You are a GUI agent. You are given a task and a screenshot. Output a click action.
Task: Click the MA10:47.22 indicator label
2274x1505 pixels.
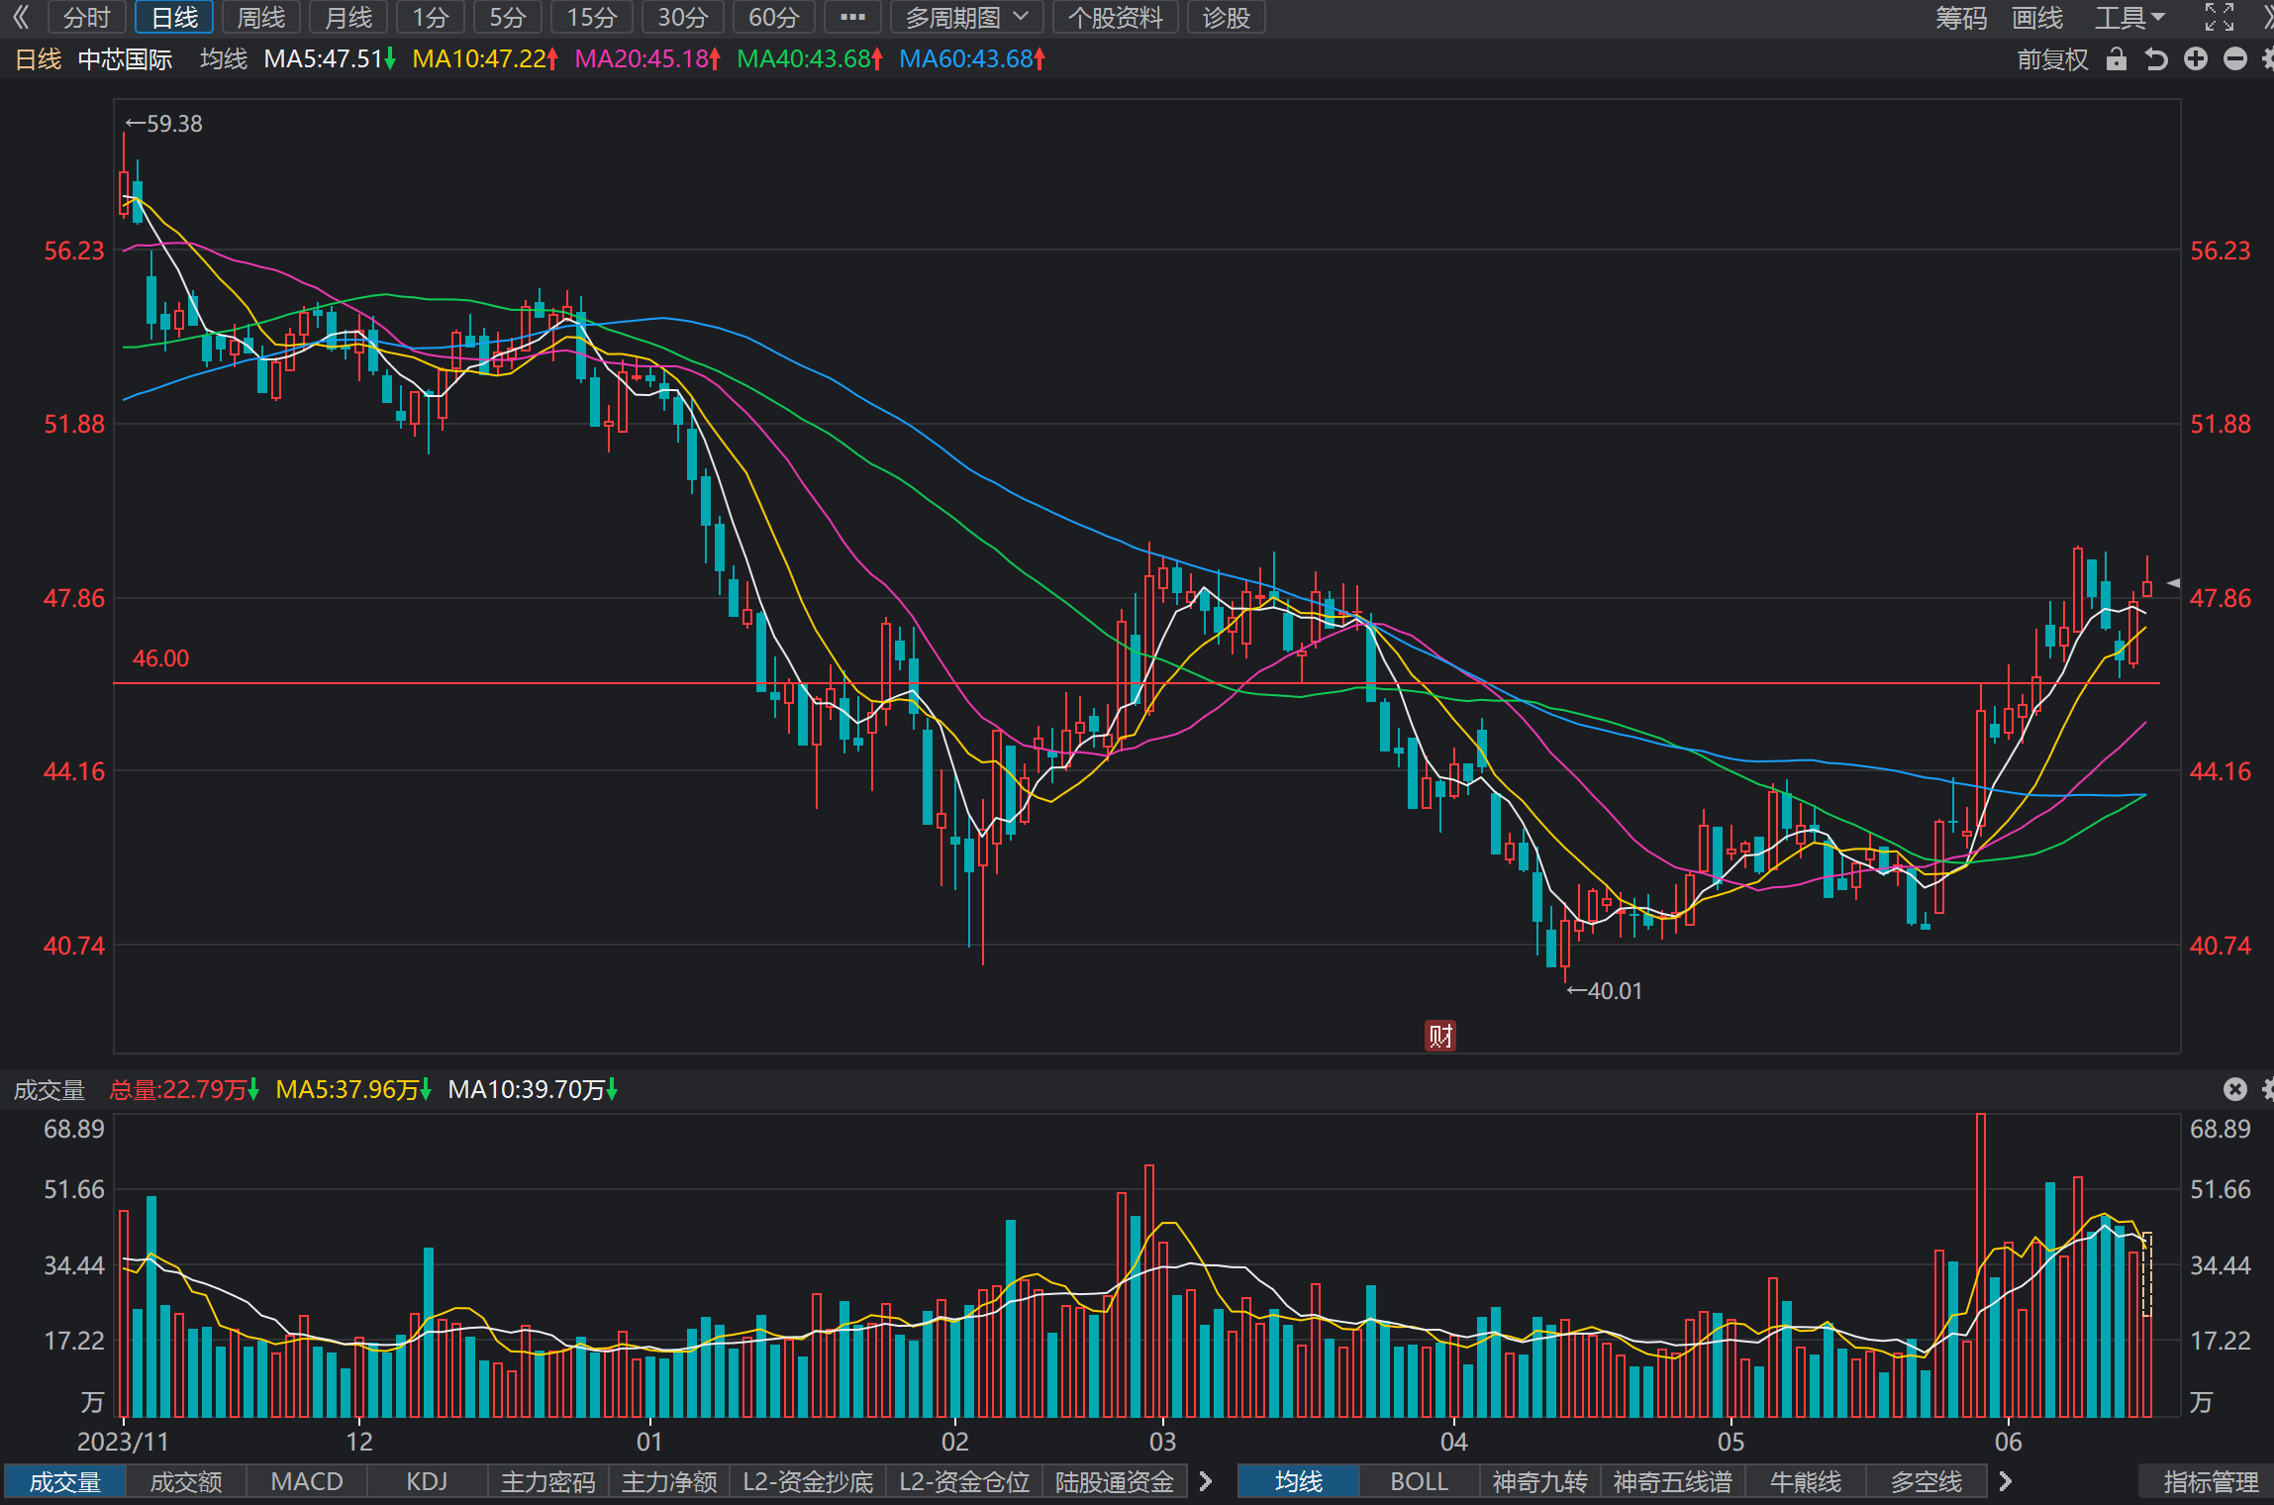(x=485, y=59)
